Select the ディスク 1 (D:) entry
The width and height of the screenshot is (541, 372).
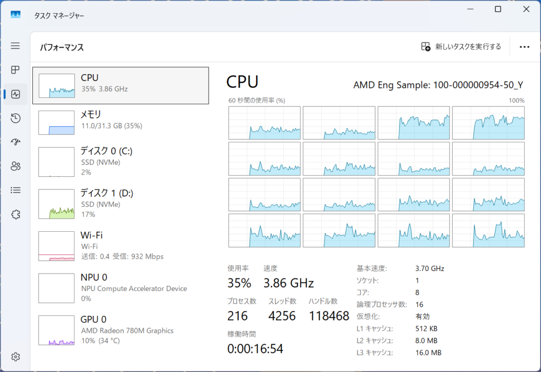point(120,204)
